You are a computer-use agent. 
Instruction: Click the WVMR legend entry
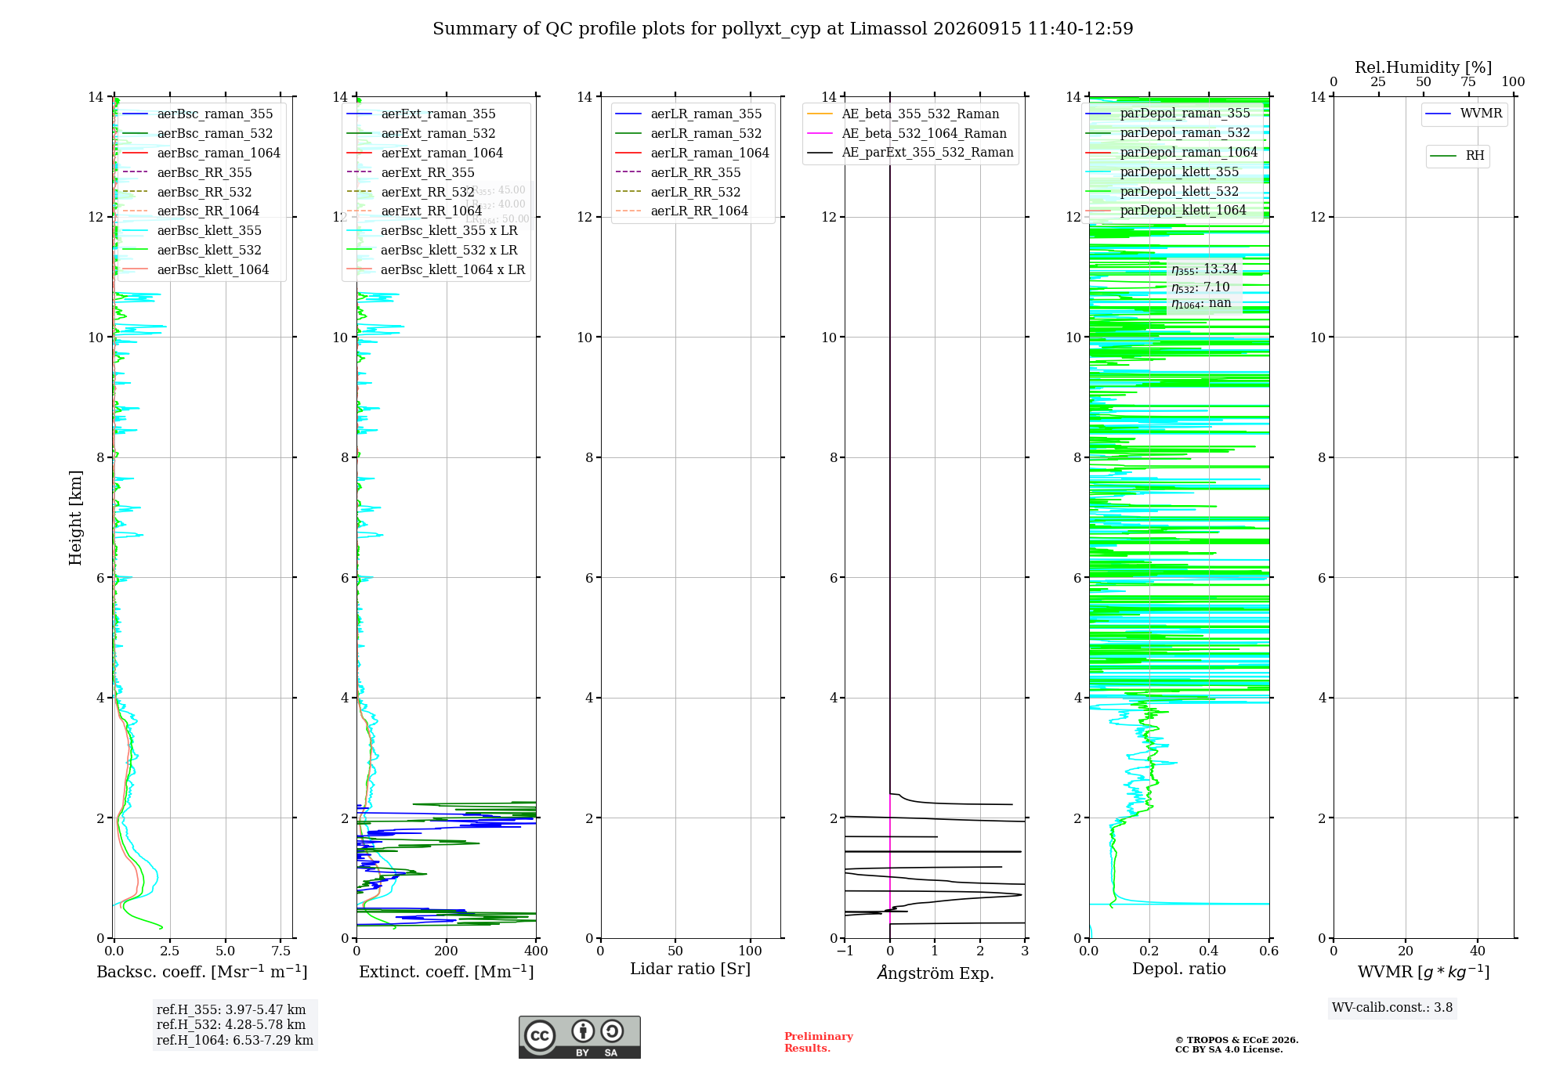point(1464,114)
